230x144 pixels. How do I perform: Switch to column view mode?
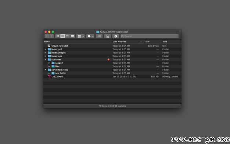point(68,36)
